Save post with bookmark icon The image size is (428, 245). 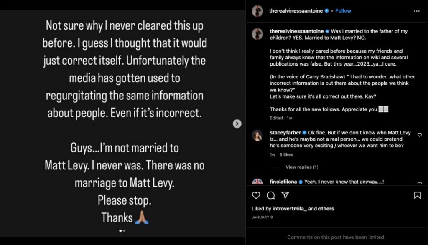click(417, 195)
